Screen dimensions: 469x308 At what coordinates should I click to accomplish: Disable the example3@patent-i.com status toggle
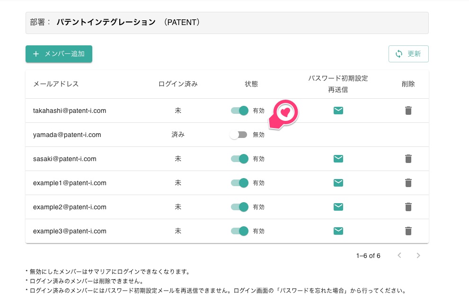[239, 231]
